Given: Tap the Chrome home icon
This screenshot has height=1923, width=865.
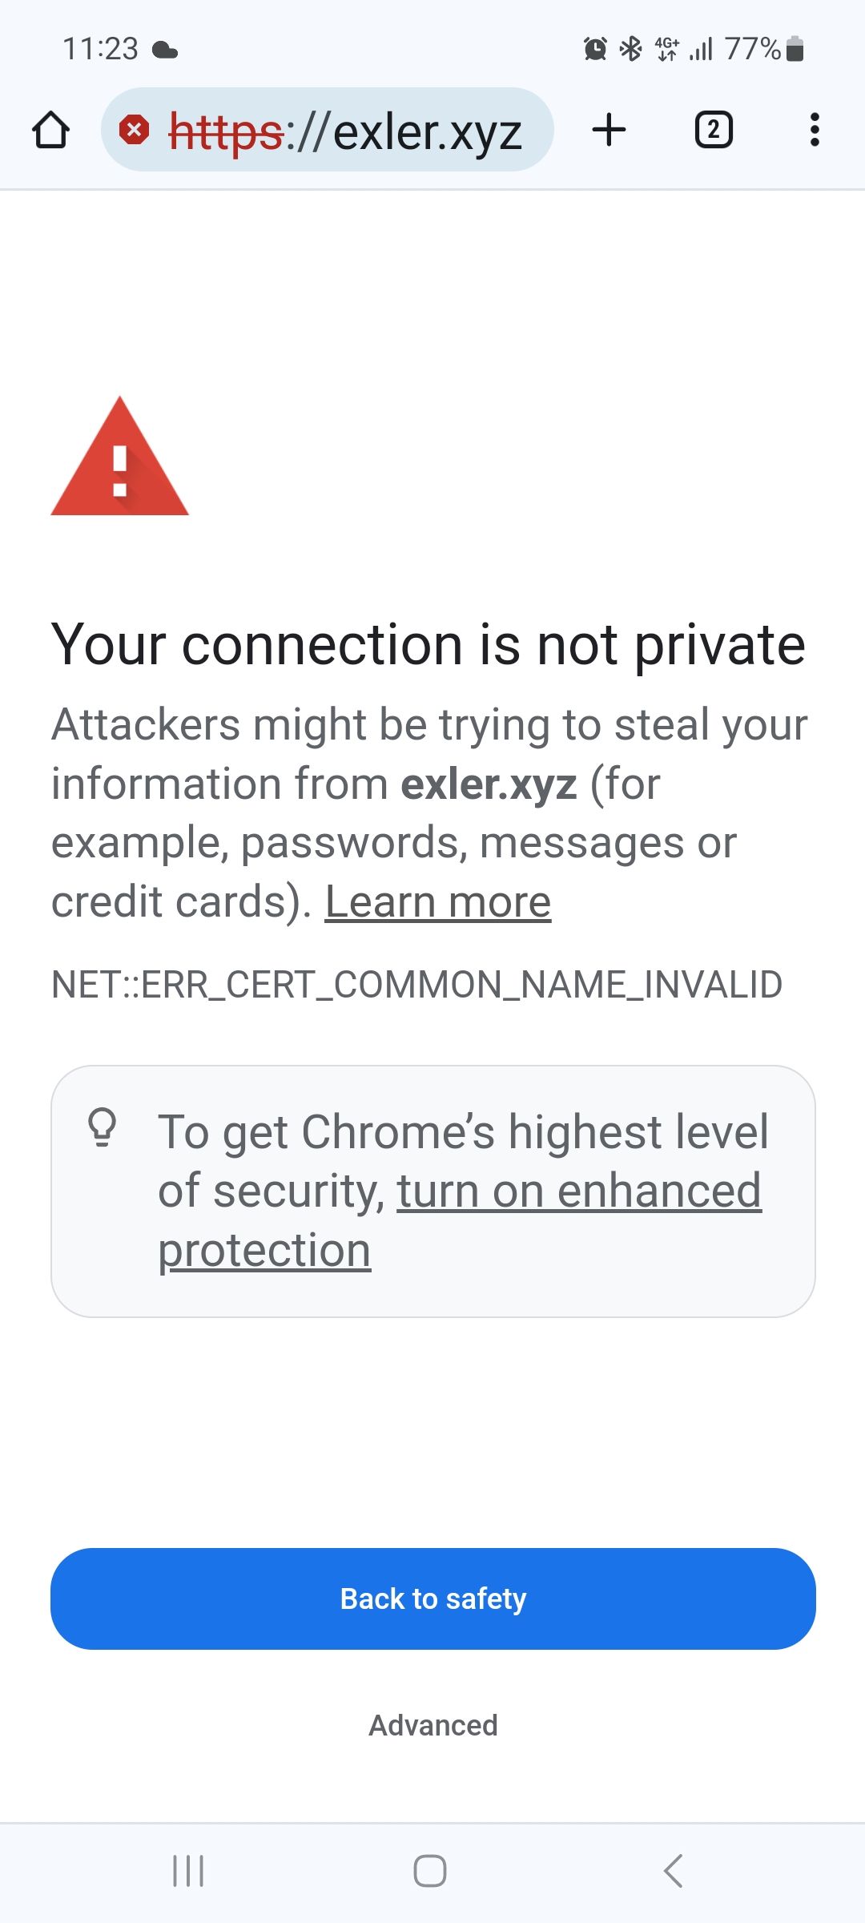Looking at the screenshot, I should (x=50, y=130).
